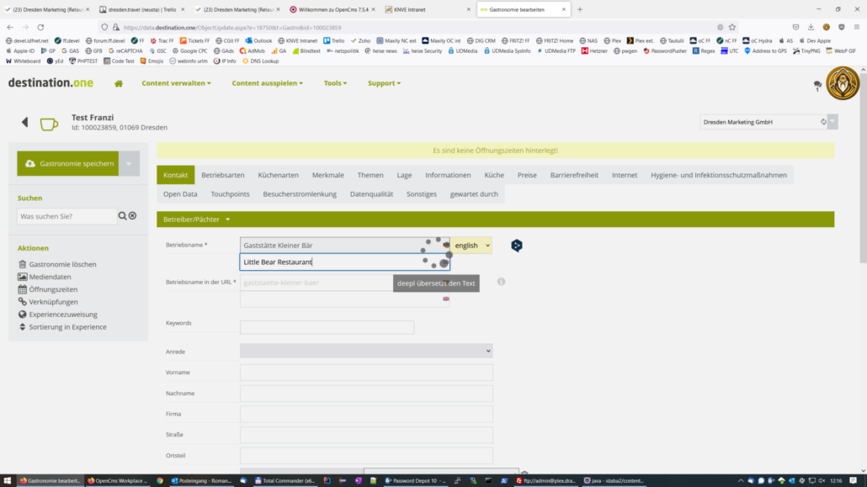Click the calendar icon next to Öffnungszeiten
The image size is (867, 487).
[22, 289]
